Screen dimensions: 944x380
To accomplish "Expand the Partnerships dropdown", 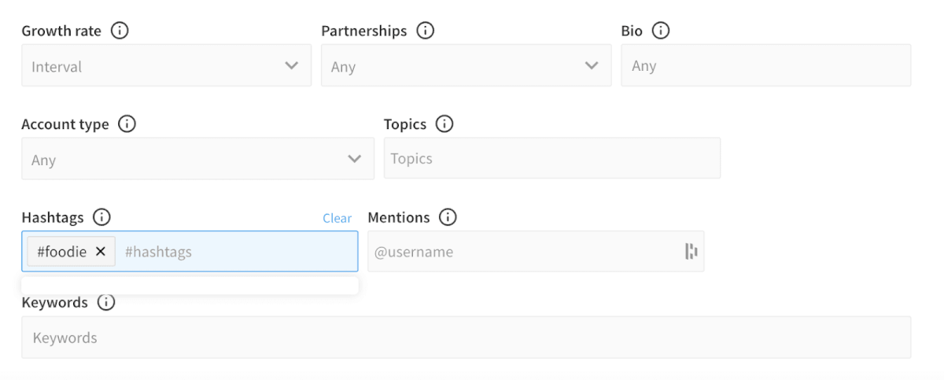I will 466,66.
